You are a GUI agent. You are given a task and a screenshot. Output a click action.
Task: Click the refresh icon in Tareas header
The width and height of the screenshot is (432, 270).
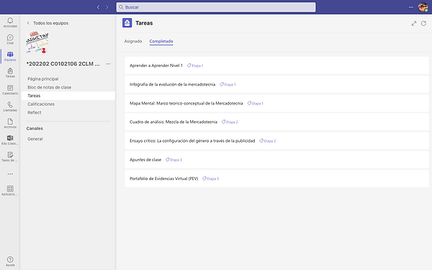pyautogui.click(x=423, y=24)
